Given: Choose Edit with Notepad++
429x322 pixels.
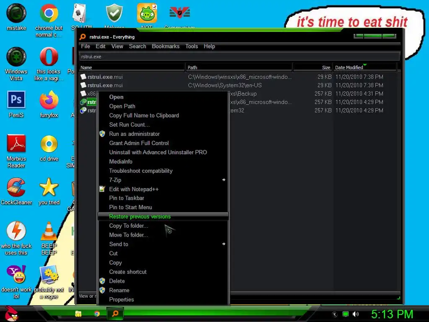Looking at the screenshot, I should click(163, 189).
